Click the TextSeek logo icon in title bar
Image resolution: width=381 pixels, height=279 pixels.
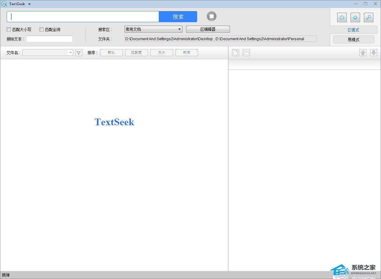pos(4,4)
